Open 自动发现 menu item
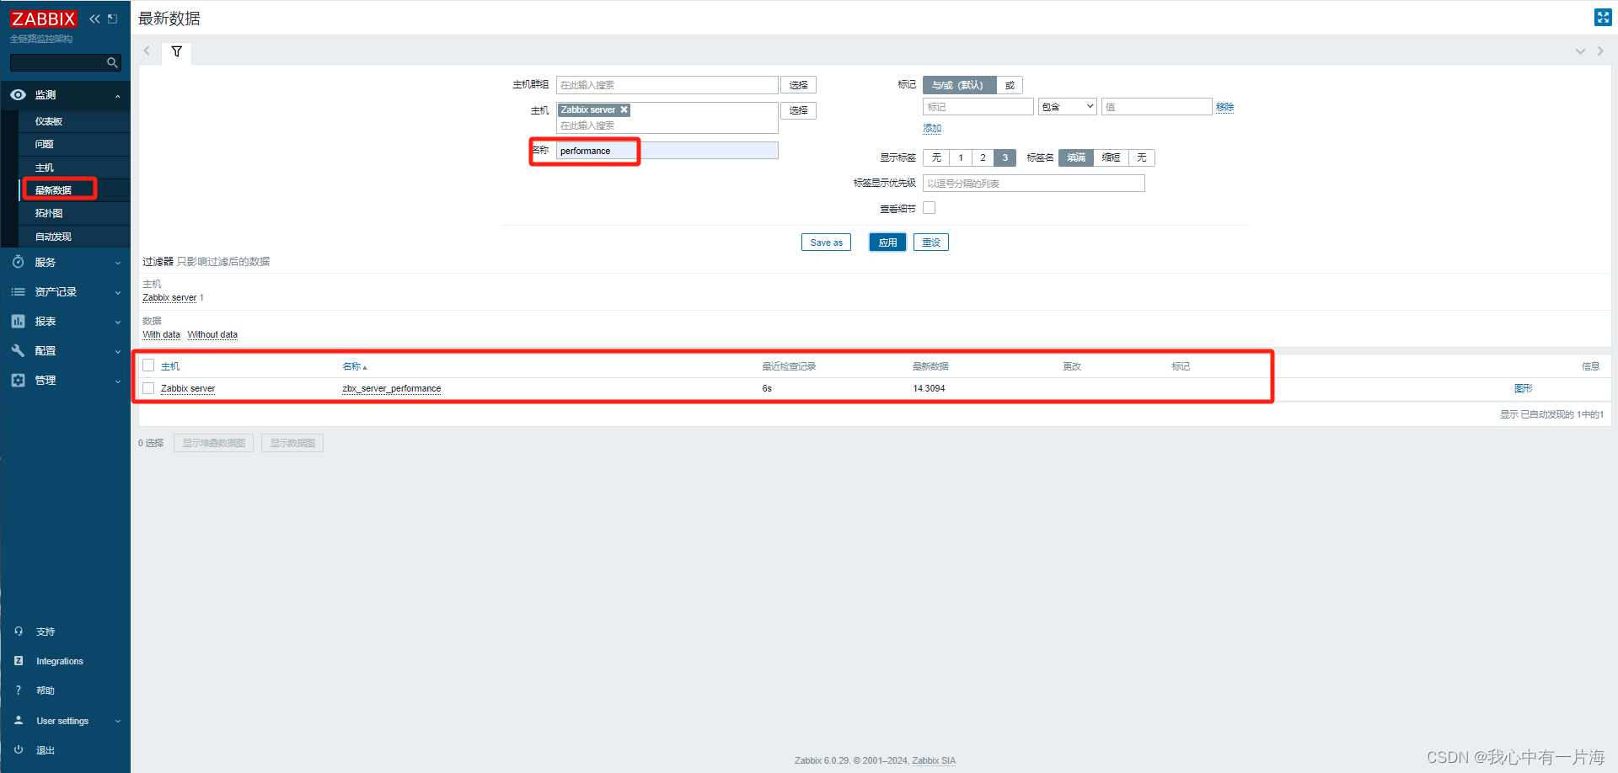This screenshot has height=773, width=1618. (x=53, y=237)
